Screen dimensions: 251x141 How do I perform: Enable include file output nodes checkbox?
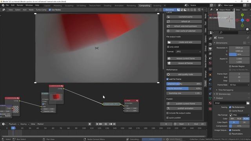coord(167,113)
